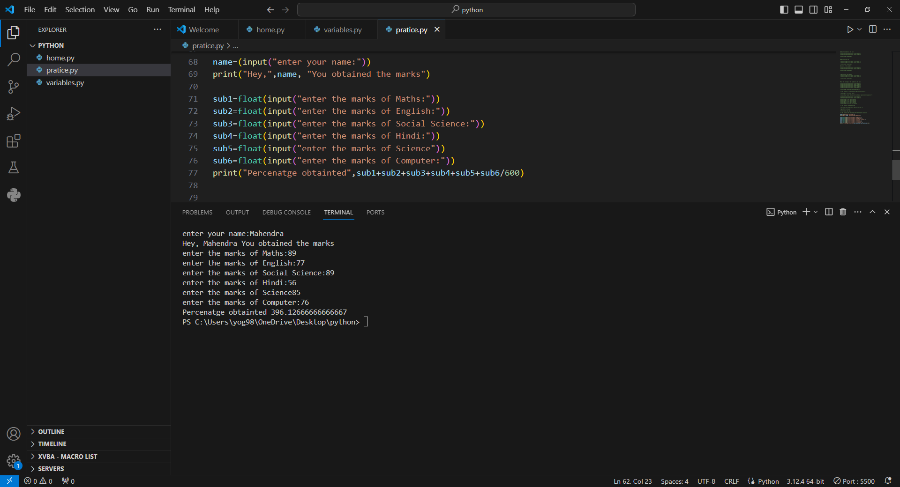Click the editor vertical scrollbar thumb

point(896,170)
